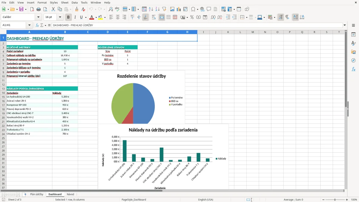Copy the selection to the clipboard
The image size is (359, 202).
coord(60,9)
